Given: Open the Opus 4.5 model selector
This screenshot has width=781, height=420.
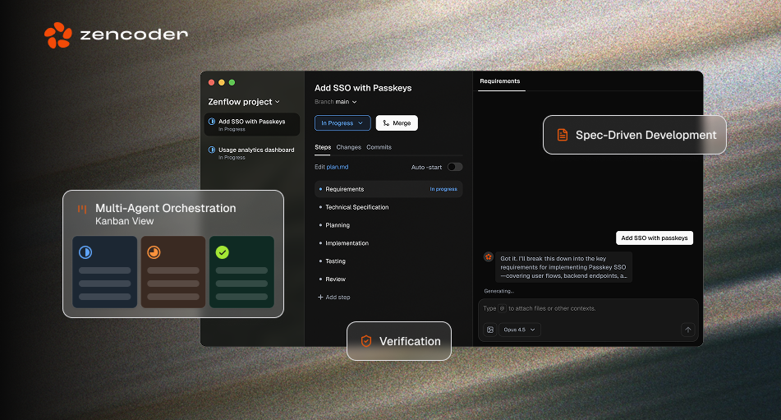Looking at the screenshot, I should (520, 330).
